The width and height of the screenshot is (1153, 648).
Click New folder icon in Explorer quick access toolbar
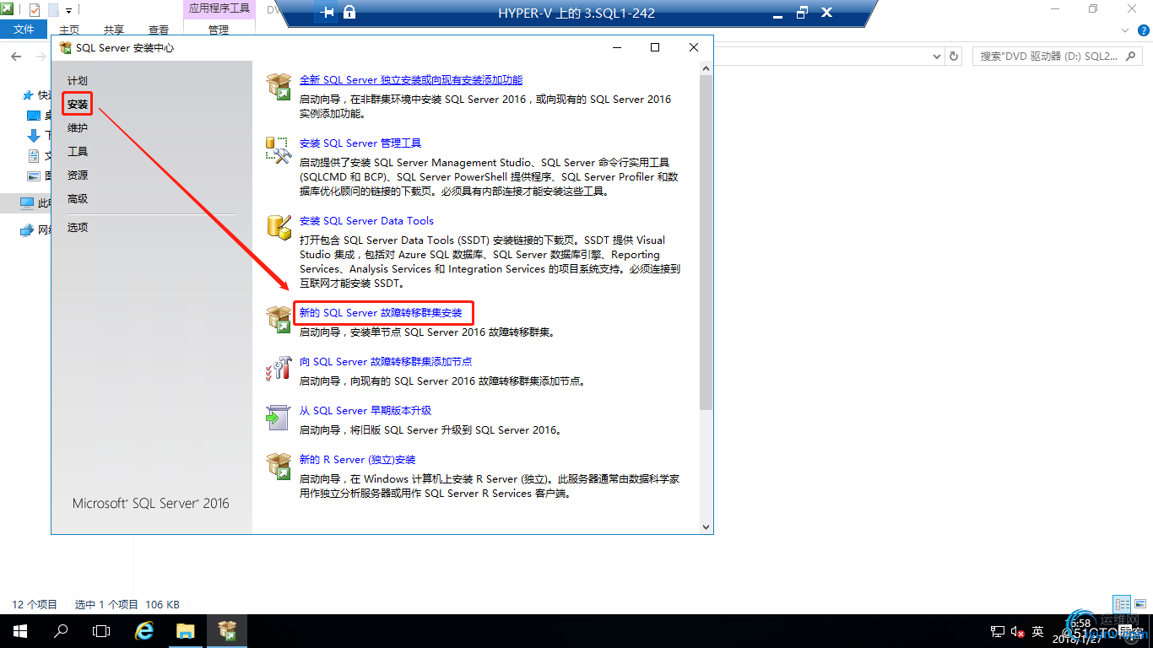53,10
